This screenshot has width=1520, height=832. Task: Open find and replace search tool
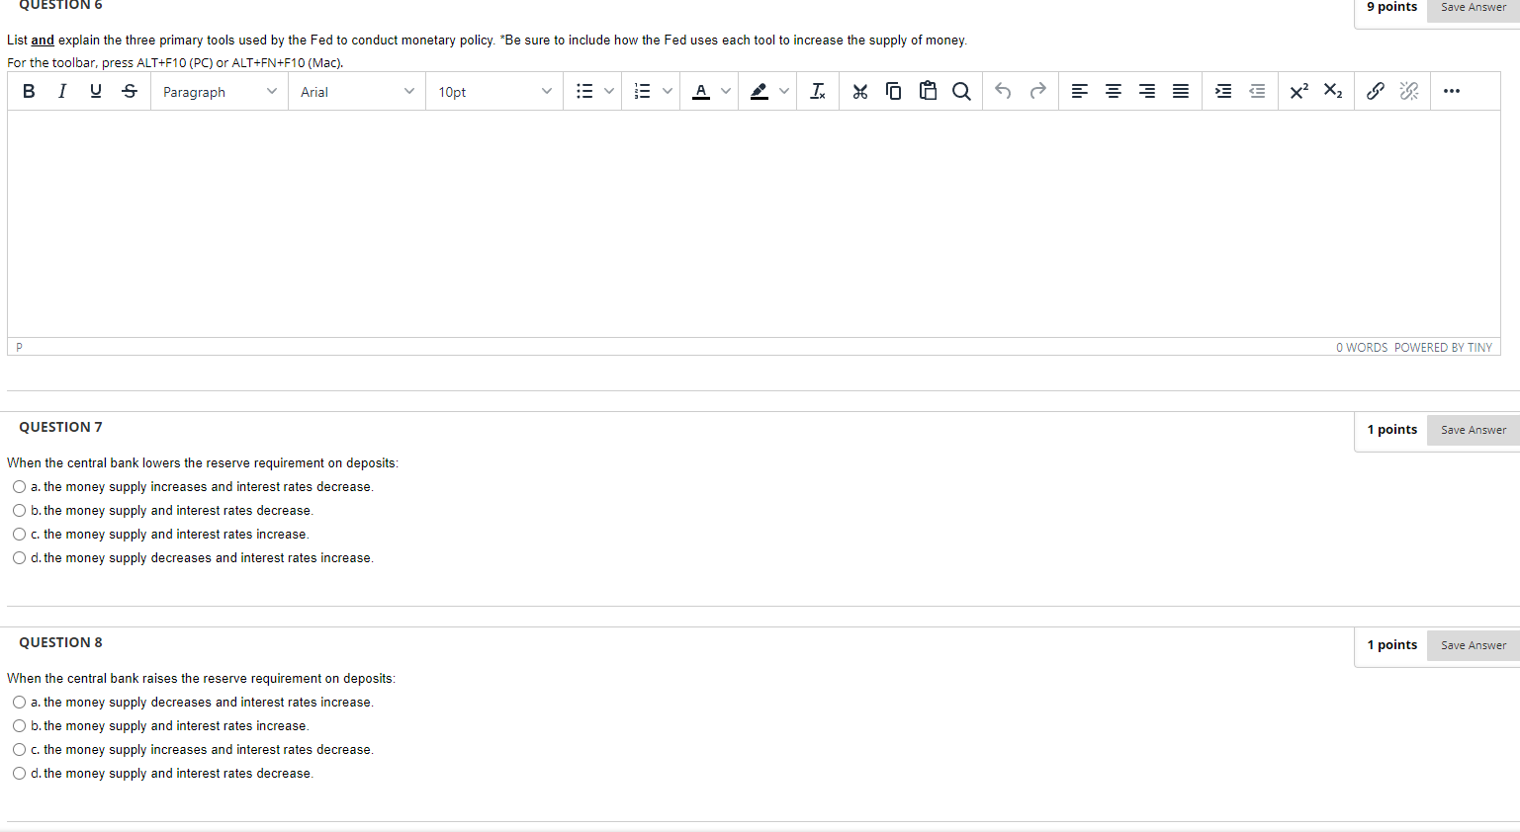tap(961, 92)
